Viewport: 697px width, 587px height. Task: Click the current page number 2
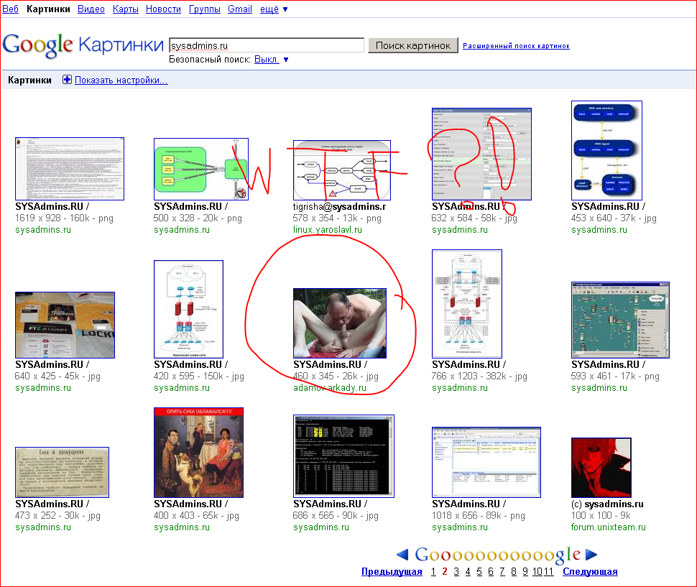pyautogui.click(x=445, y=571)
